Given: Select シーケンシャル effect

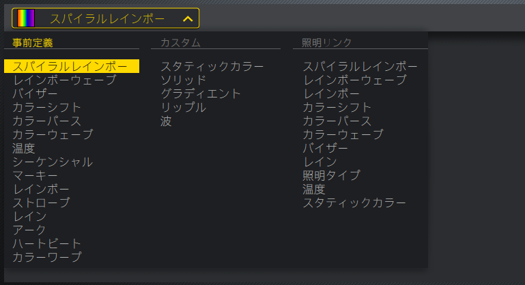Looking at the screenshot, I should pos(53,162).
